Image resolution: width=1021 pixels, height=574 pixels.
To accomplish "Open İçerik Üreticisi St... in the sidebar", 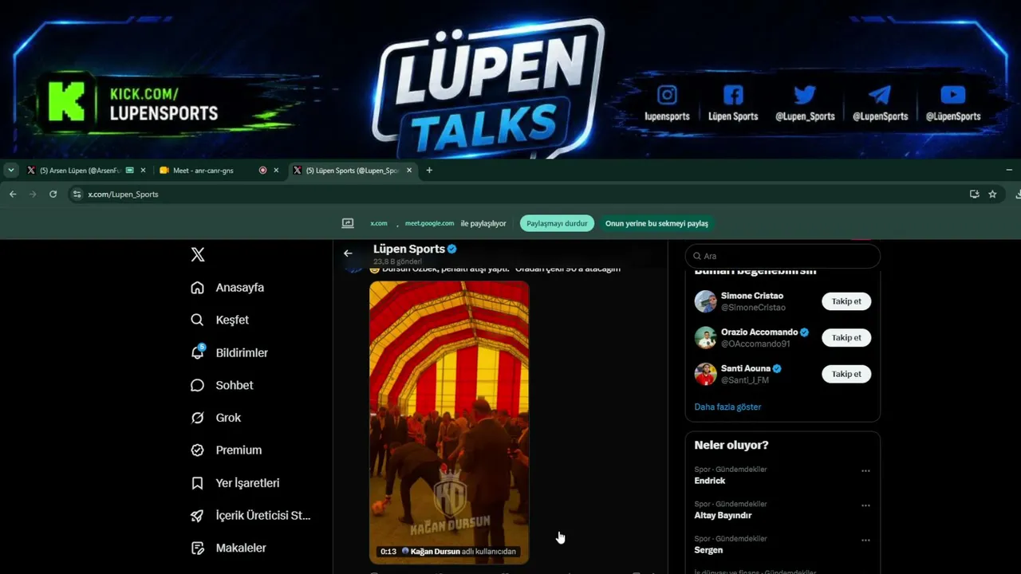I will coord(250,516).
